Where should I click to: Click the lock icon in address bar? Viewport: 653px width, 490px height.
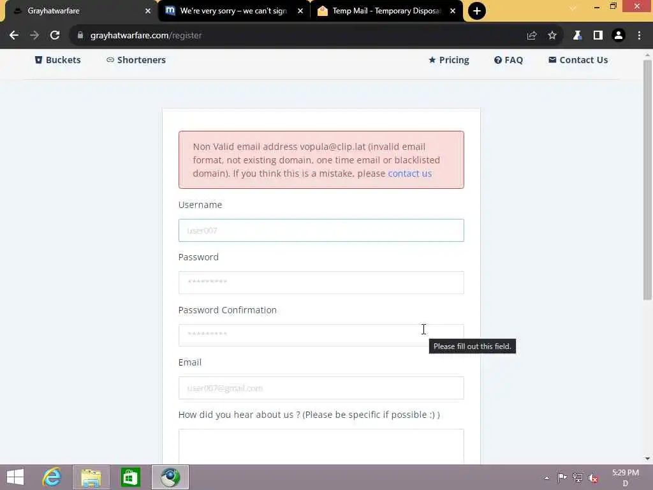(x=80, y=36)
